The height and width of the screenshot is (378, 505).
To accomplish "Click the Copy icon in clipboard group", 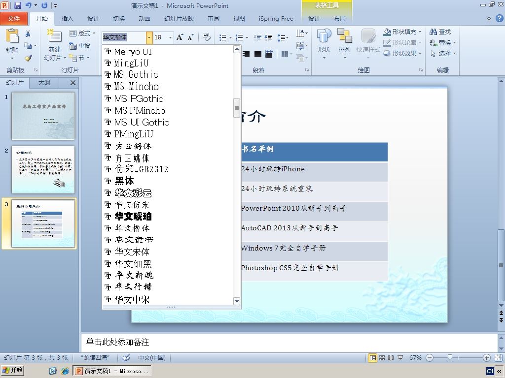I will tap(28, 45).
